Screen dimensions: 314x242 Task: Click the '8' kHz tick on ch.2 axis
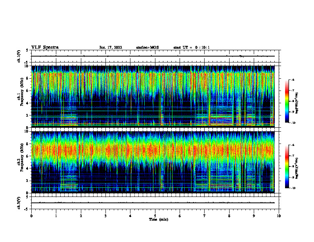point(28,144)
